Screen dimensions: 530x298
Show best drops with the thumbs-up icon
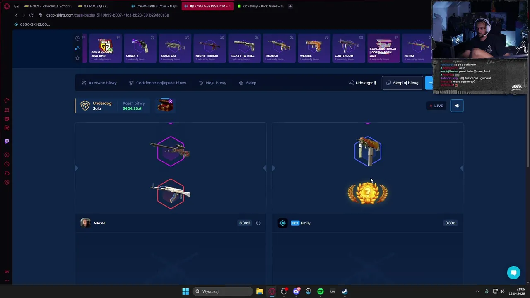tap(77, 48)
